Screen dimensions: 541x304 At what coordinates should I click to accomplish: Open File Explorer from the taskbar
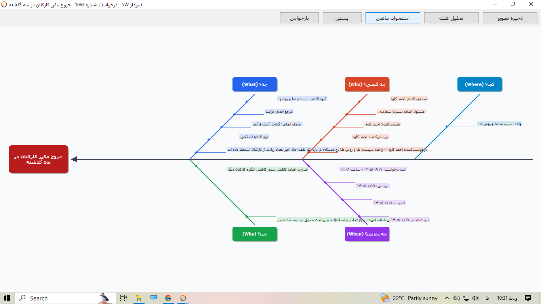tap(139, 298)
